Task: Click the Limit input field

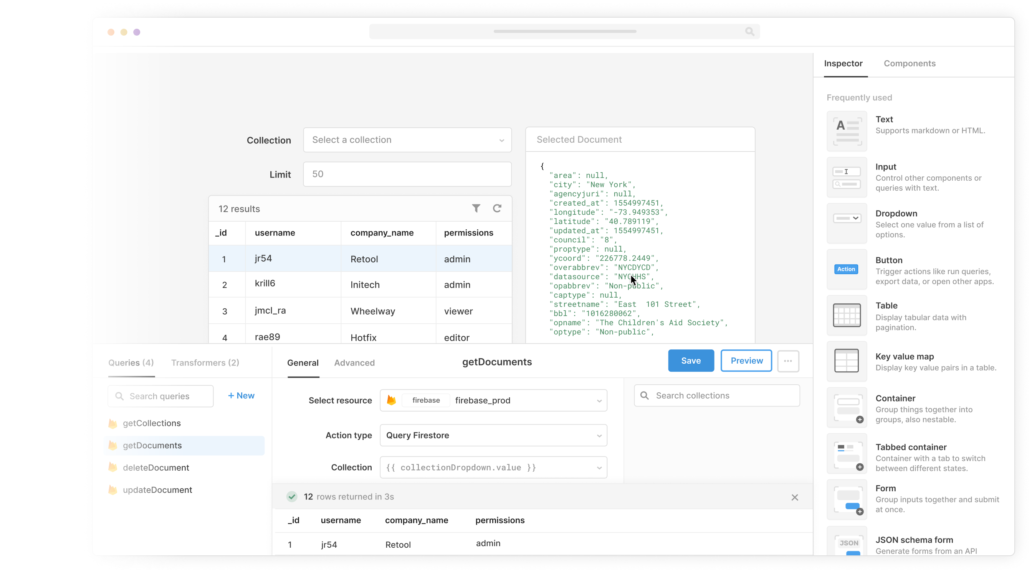Action: [x=407, y=175]
